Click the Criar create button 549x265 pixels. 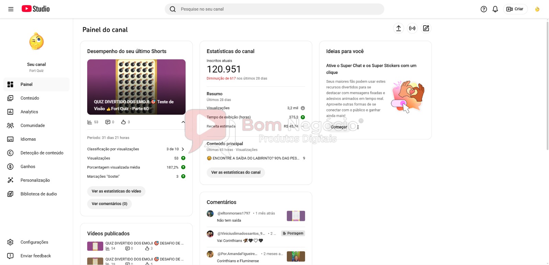tap(515, 9)
